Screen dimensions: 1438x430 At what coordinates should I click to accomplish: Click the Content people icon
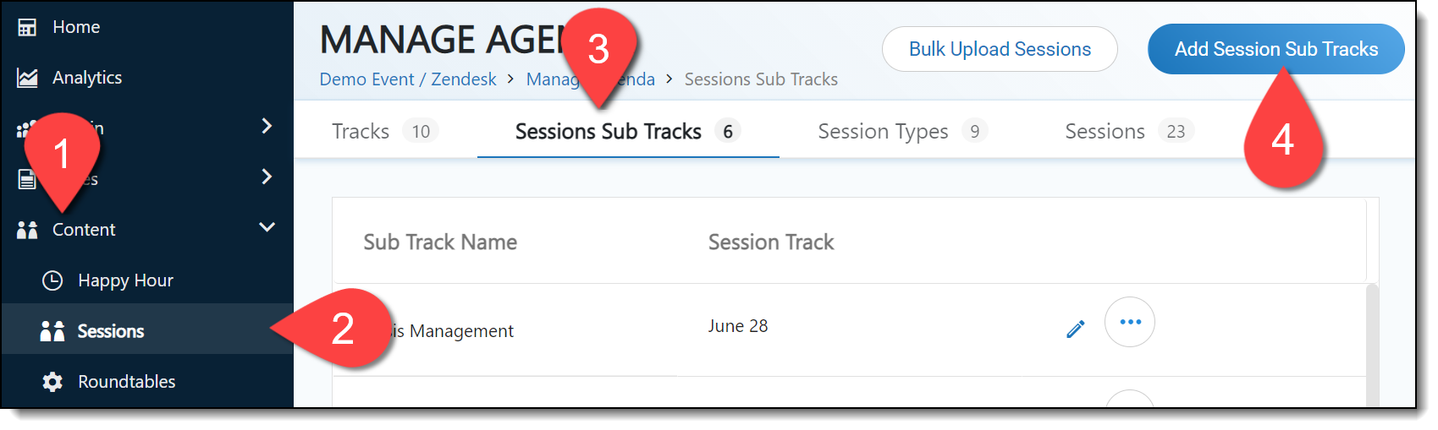27,230
